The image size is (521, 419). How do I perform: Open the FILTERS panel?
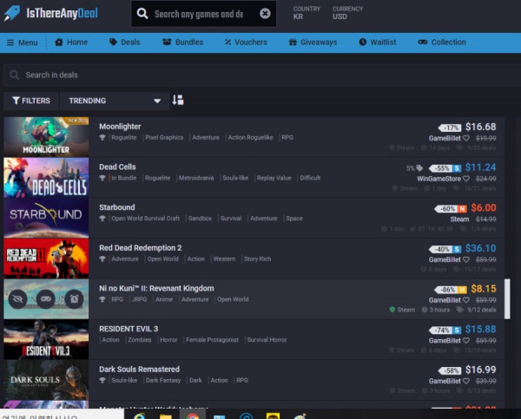point(31,101)
